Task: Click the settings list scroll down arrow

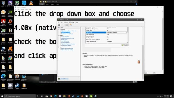Action: 128,42
